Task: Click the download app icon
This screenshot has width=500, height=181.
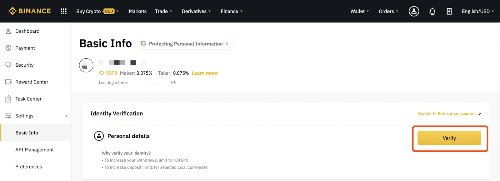Action: (x=449, y=12)
